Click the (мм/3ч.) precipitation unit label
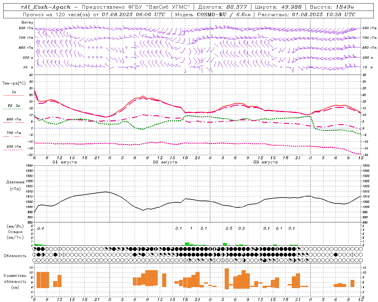The image size is (378, 302). pos(15,226)
